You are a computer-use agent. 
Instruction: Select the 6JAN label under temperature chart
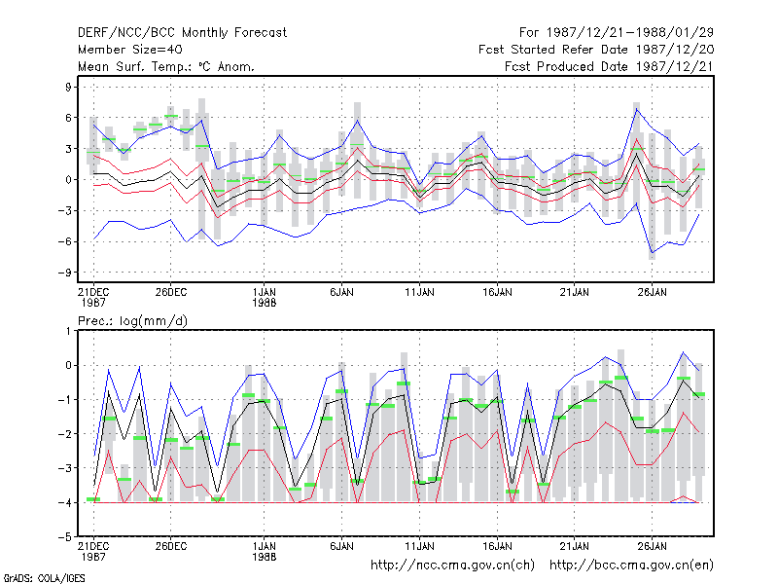pyautogui.click(x=342, y=292)
